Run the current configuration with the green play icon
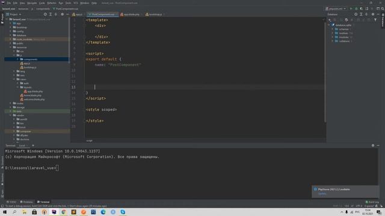This screenshot has height=216, width=385. [x=351, y=8]
